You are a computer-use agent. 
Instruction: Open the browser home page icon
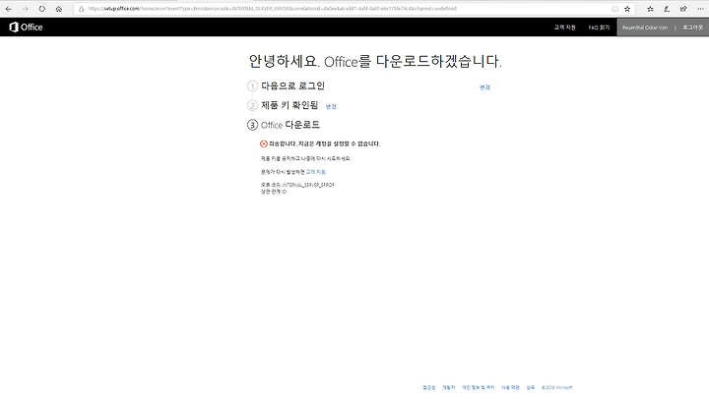coord(59,9)
